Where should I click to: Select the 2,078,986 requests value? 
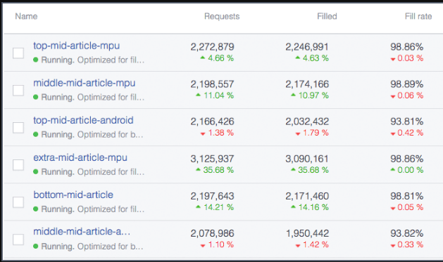212,233
